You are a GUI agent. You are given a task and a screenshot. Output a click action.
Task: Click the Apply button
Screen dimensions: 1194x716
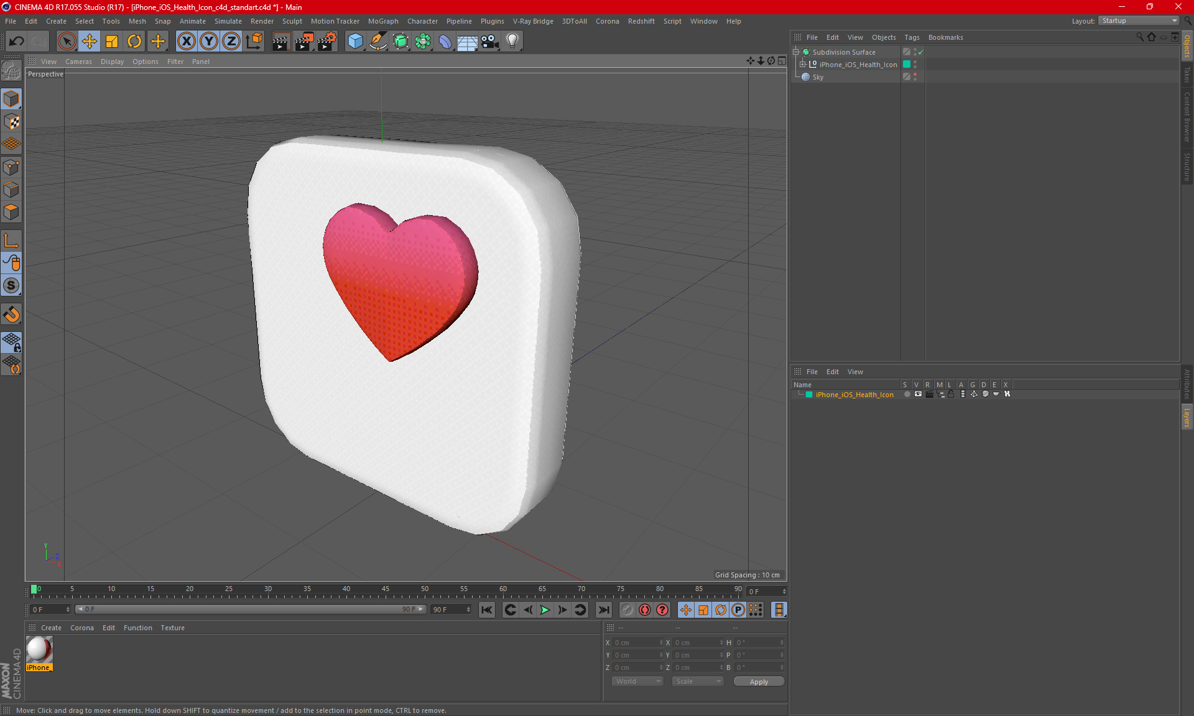pyautogui.click(x=759, y=682)
